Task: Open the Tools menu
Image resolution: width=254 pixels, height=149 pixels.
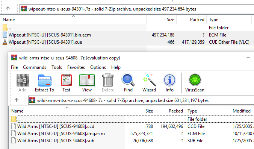Action: [57, 67]
